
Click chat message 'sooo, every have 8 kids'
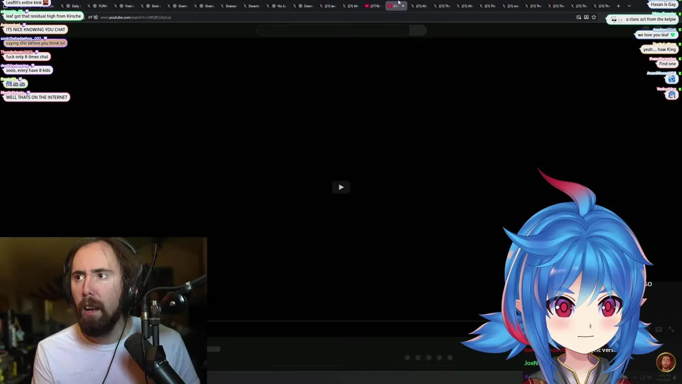coord(28,70)
